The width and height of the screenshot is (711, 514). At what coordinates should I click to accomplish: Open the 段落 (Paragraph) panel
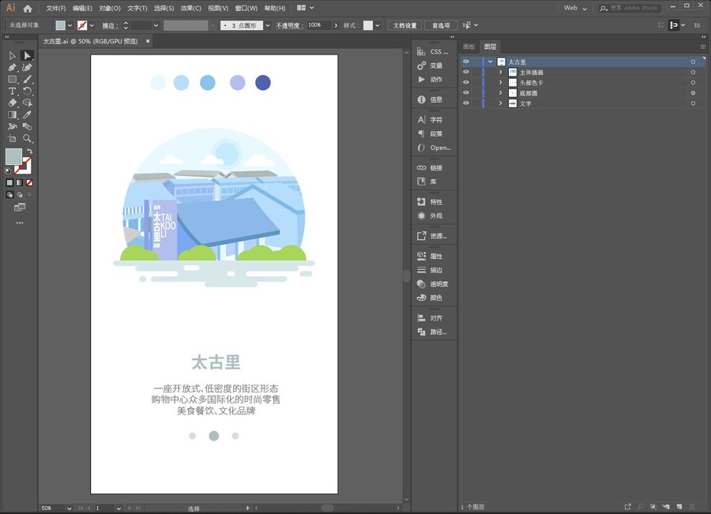433,133
